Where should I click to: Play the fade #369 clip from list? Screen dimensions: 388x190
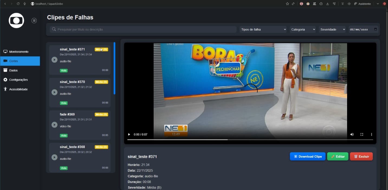[54, 125]
